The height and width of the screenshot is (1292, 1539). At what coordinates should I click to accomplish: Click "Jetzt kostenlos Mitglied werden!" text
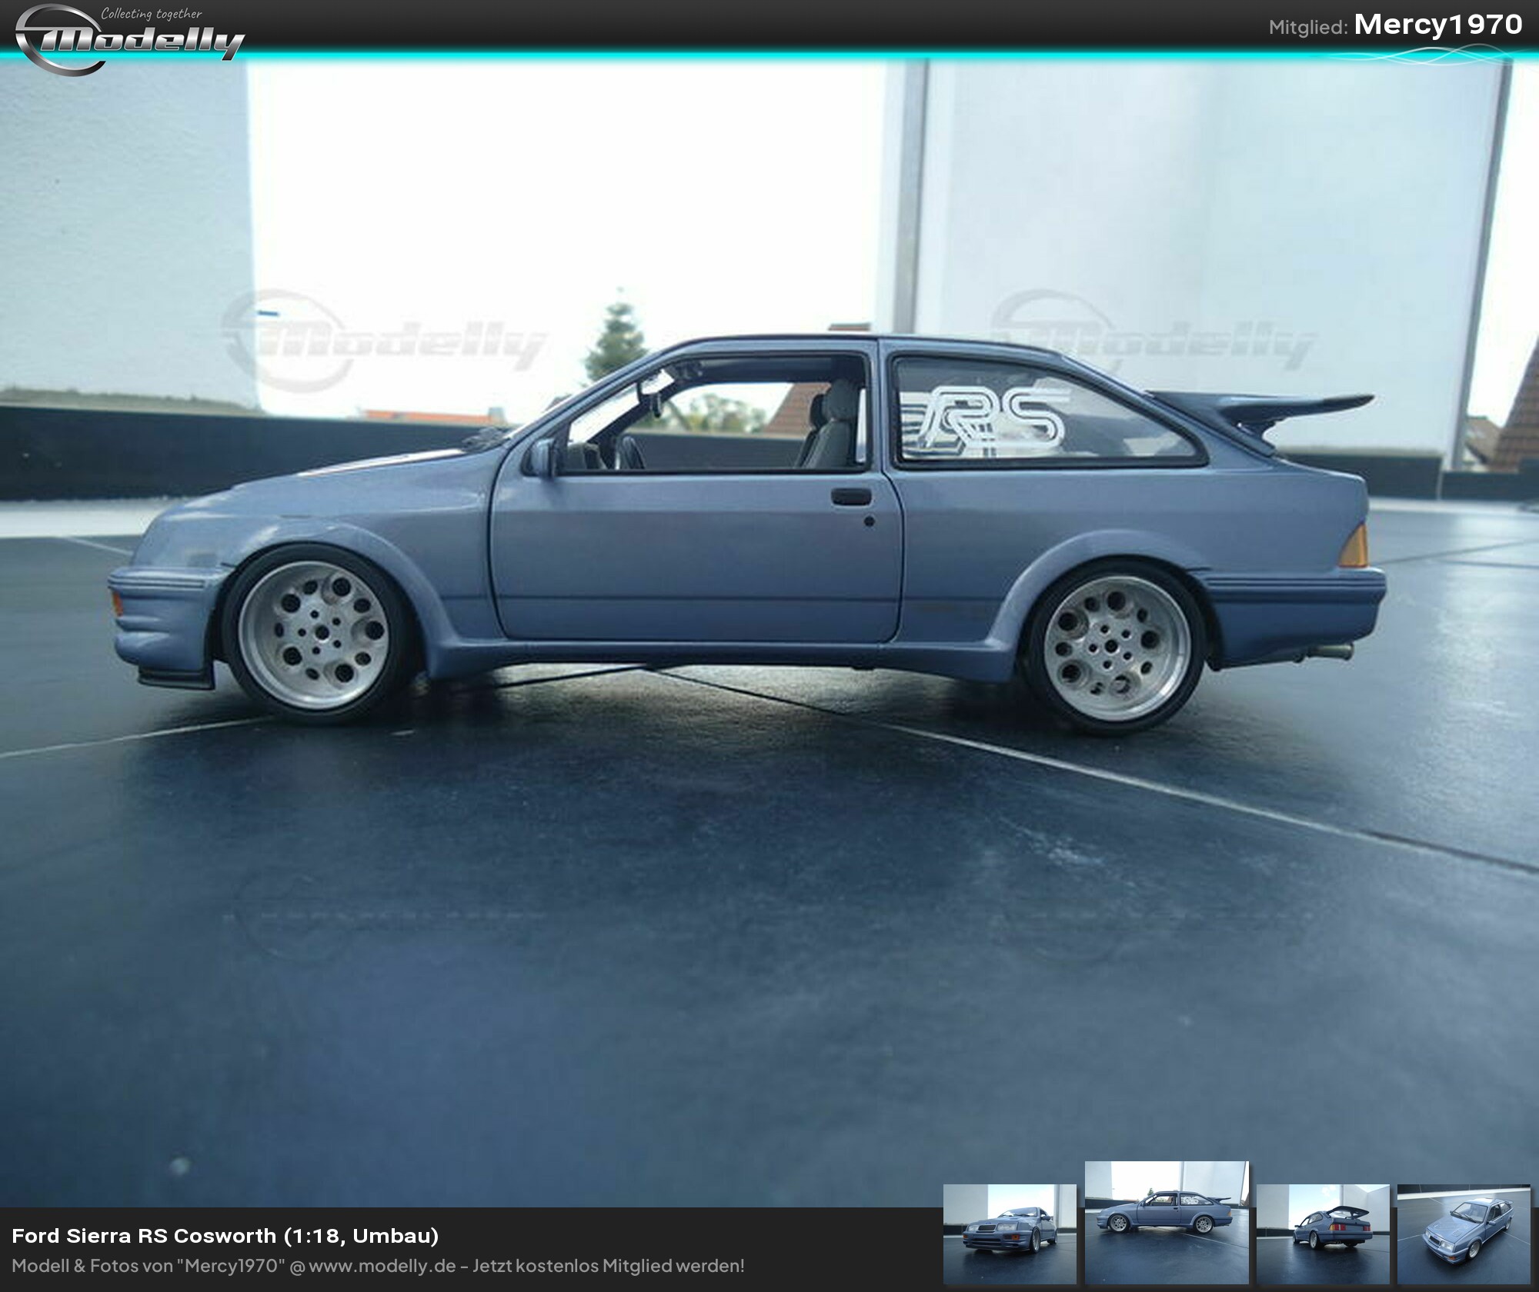pos(608,1266)
